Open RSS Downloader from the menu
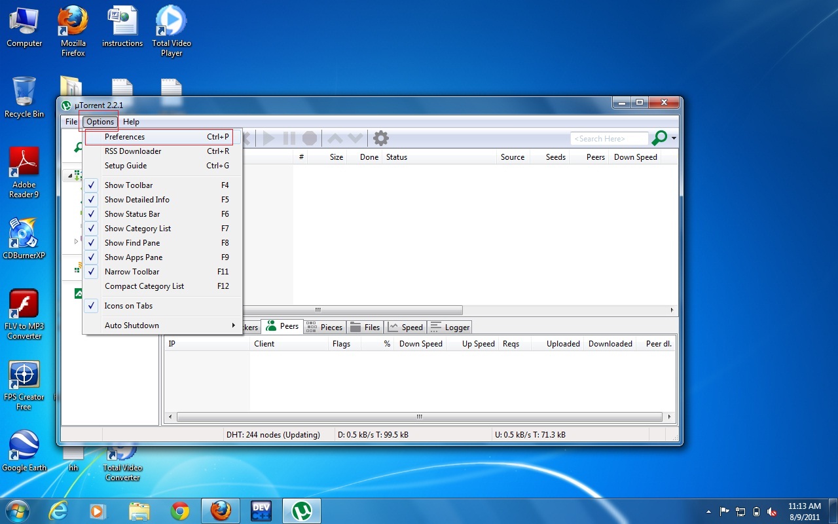The image size is (838, 524). pos(163,151)
